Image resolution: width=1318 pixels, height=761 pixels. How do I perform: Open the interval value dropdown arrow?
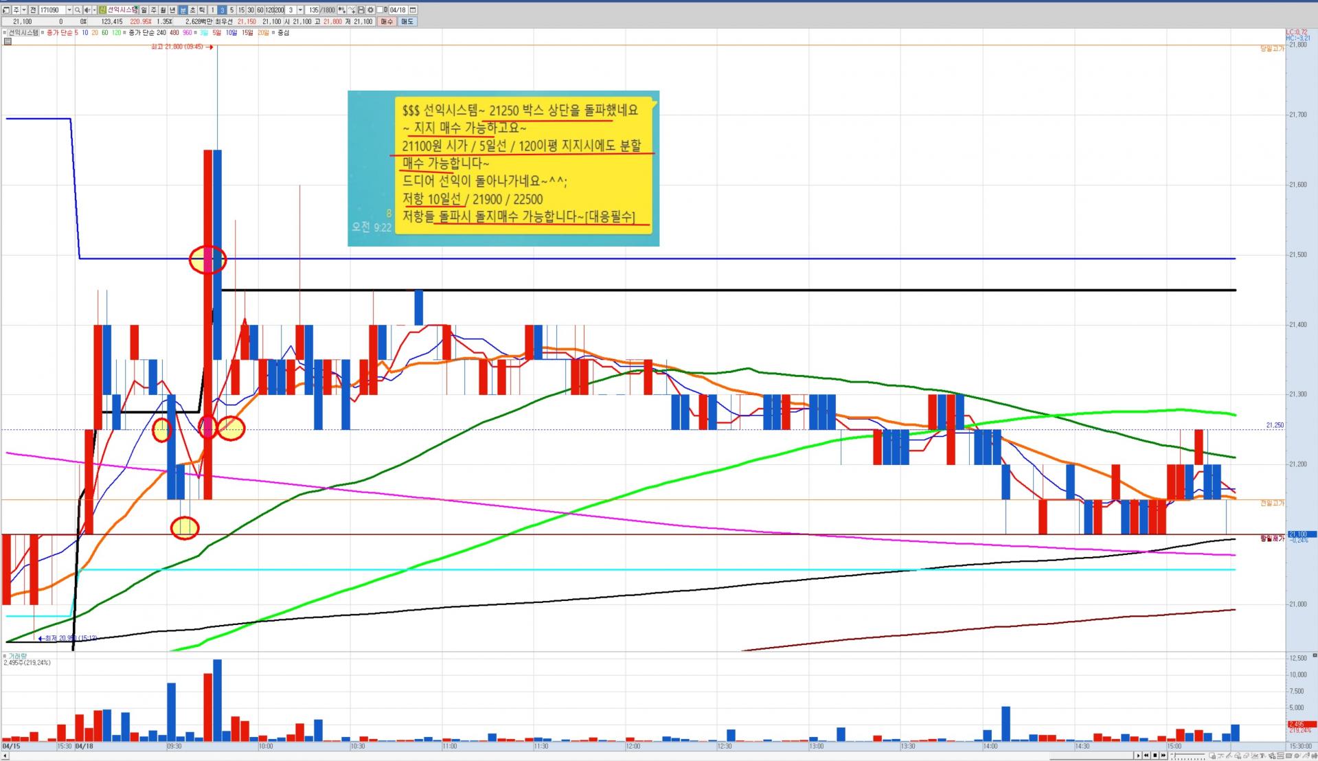click(300, 10)
